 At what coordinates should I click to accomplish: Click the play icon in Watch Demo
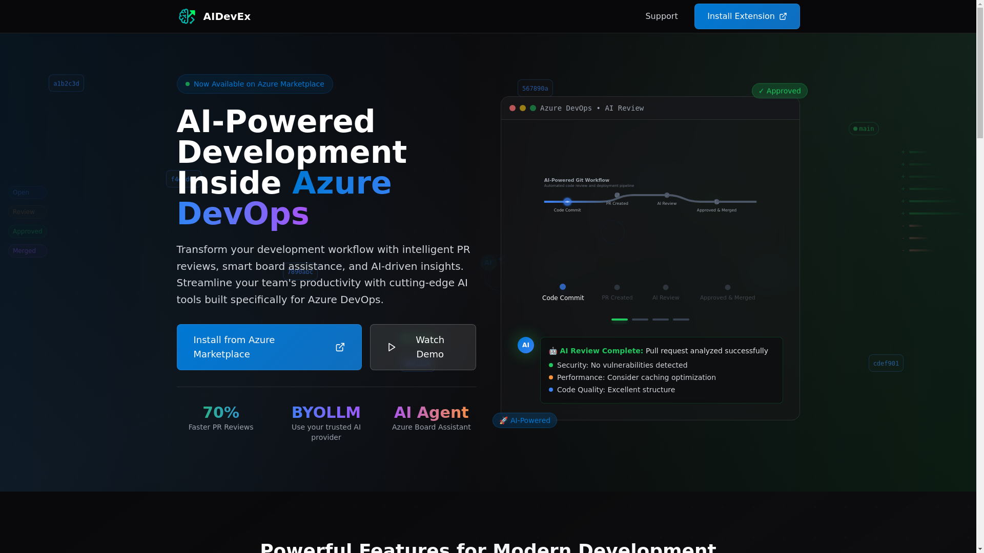point(392,347)
